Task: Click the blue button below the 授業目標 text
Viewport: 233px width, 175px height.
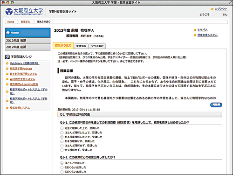Action: [x=216, y=105]
